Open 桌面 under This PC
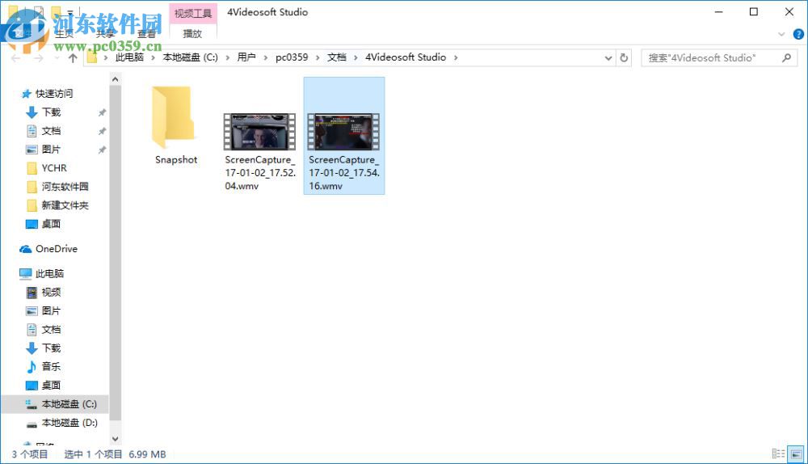808x464 pixels. (52, 385)
